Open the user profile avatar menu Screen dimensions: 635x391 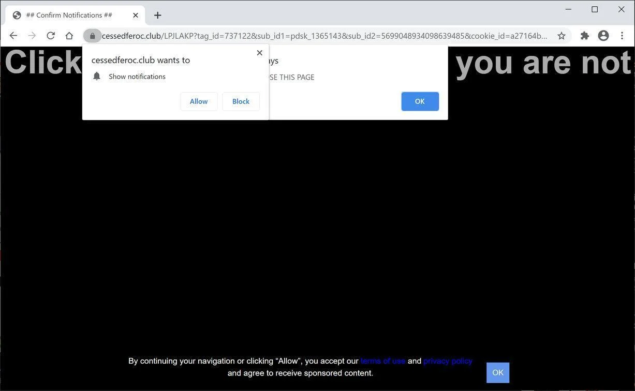pos(603,36)
